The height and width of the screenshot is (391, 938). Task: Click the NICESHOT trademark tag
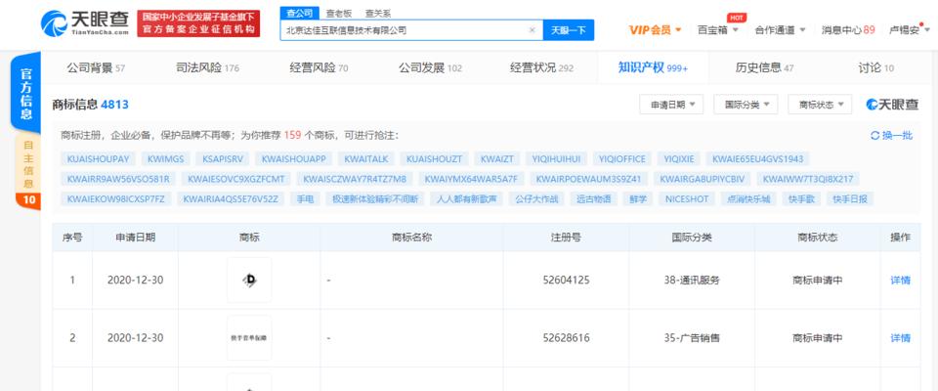point(687,198)
